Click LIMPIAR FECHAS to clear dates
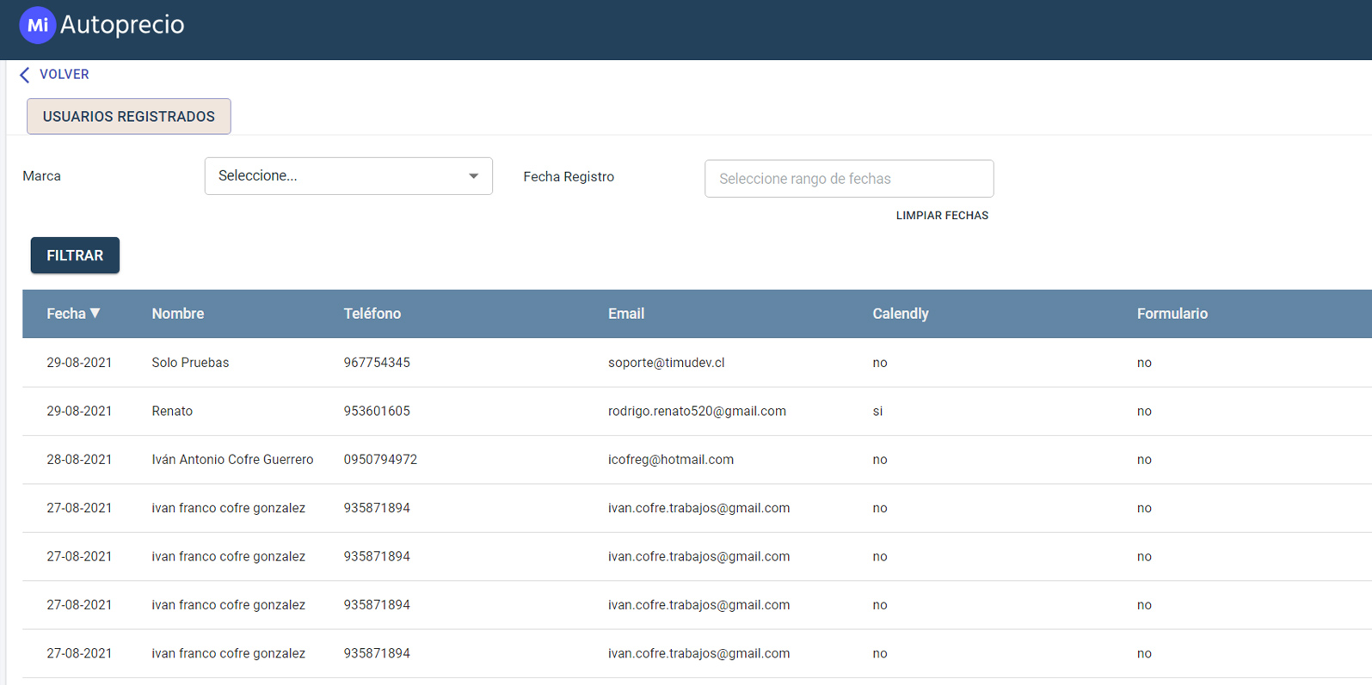 942,216
